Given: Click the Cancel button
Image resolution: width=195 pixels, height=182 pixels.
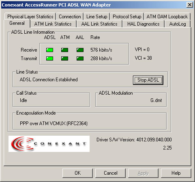Looking at the screenshot, I should [x=111, y=173].
